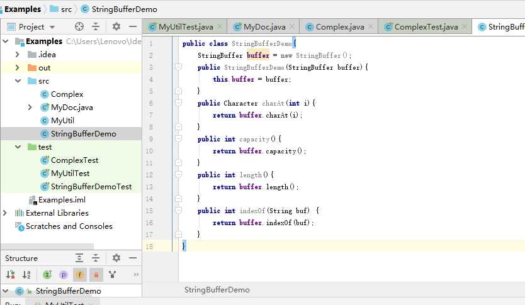Hide the Project panel with minus icon
The image size is (525, 305).
(x=133, y=26)
